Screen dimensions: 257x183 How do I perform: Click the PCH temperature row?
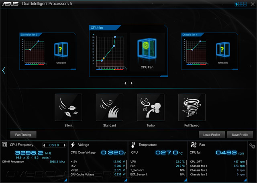157,166
